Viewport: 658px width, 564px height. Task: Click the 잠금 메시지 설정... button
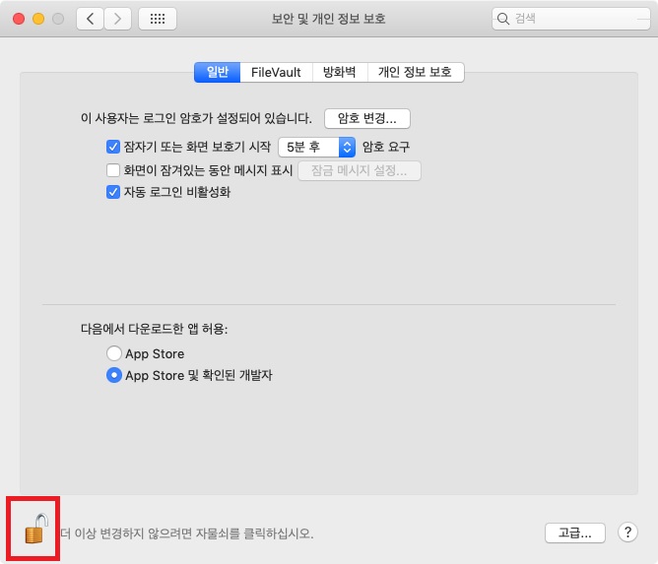(360, 170)
